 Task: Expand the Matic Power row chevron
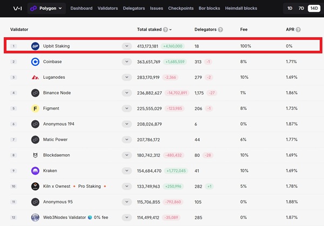(x=127, y=140)
